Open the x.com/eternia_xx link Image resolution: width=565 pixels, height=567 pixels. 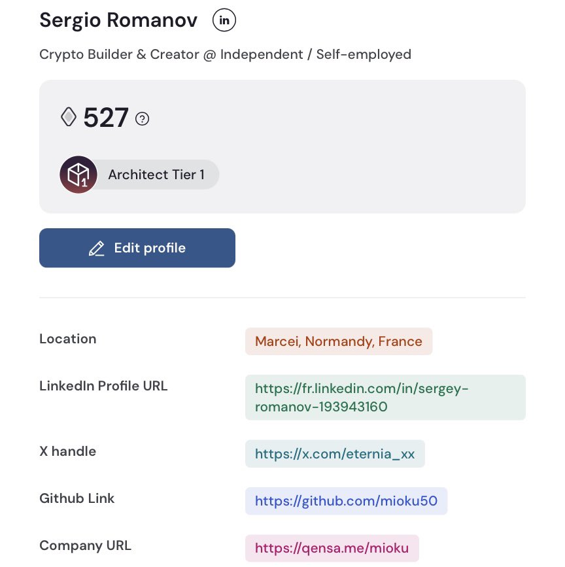(x=335, y=454)
